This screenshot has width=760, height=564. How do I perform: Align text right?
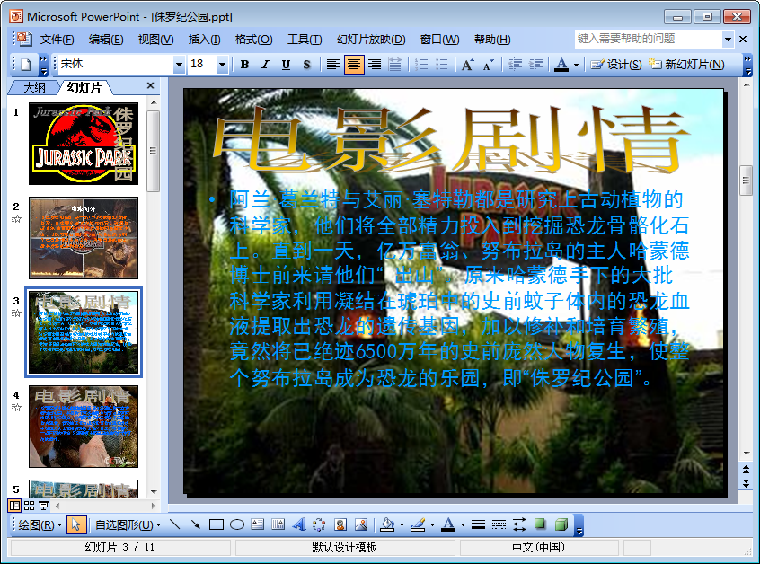point(375,65)
